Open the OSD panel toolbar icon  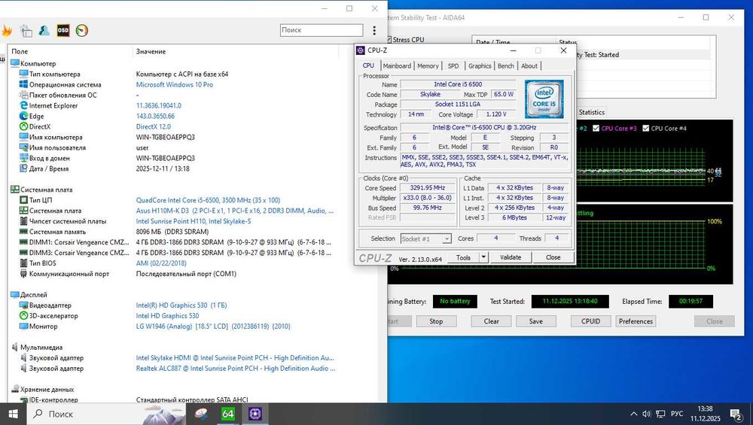click(x=63, y=30)
